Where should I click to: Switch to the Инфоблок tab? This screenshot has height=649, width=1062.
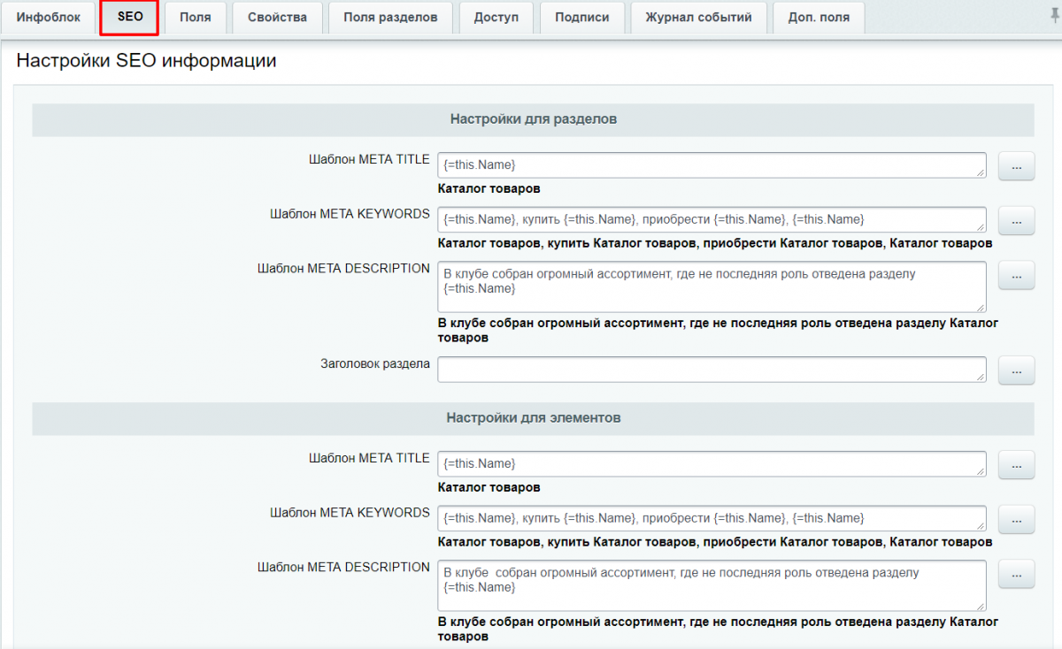click(49, 18)
